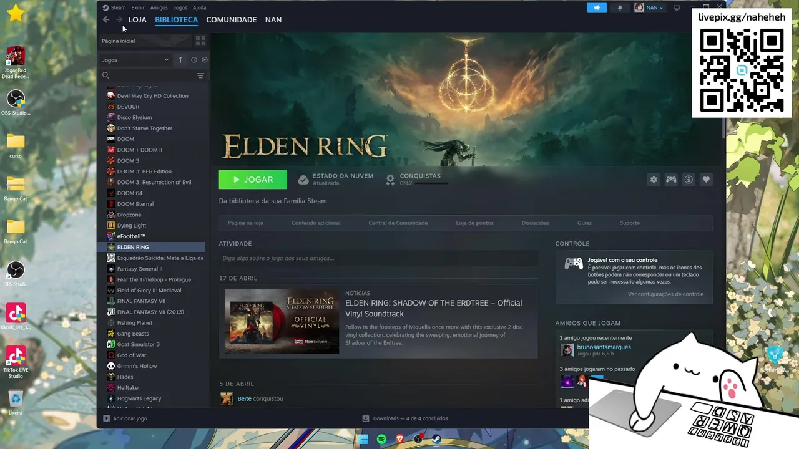Go to the LOJA section

(137, 20)
